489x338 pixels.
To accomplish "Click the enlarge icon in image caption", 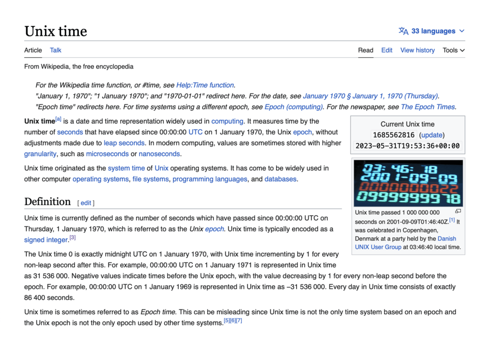I will (x=458, y=211).
